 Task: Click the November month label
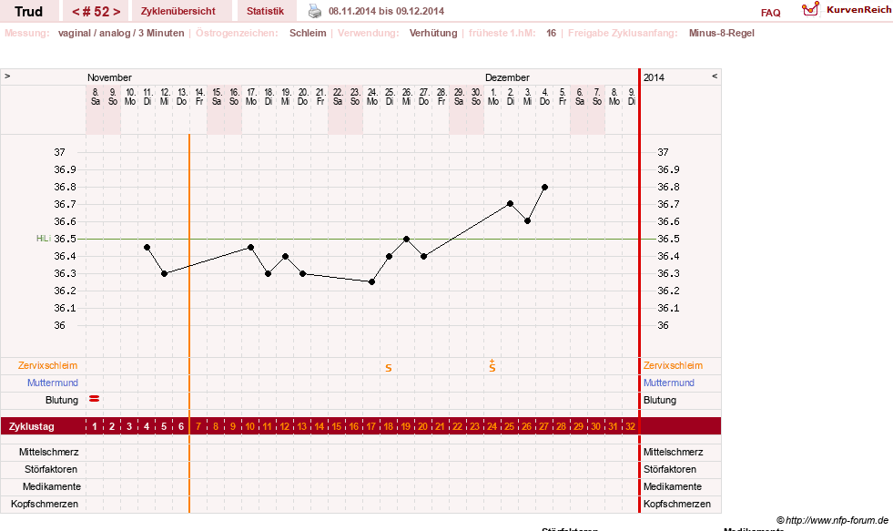tap(109, 77)
